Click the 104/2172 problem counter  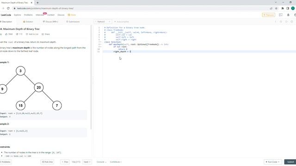[76, 162]
